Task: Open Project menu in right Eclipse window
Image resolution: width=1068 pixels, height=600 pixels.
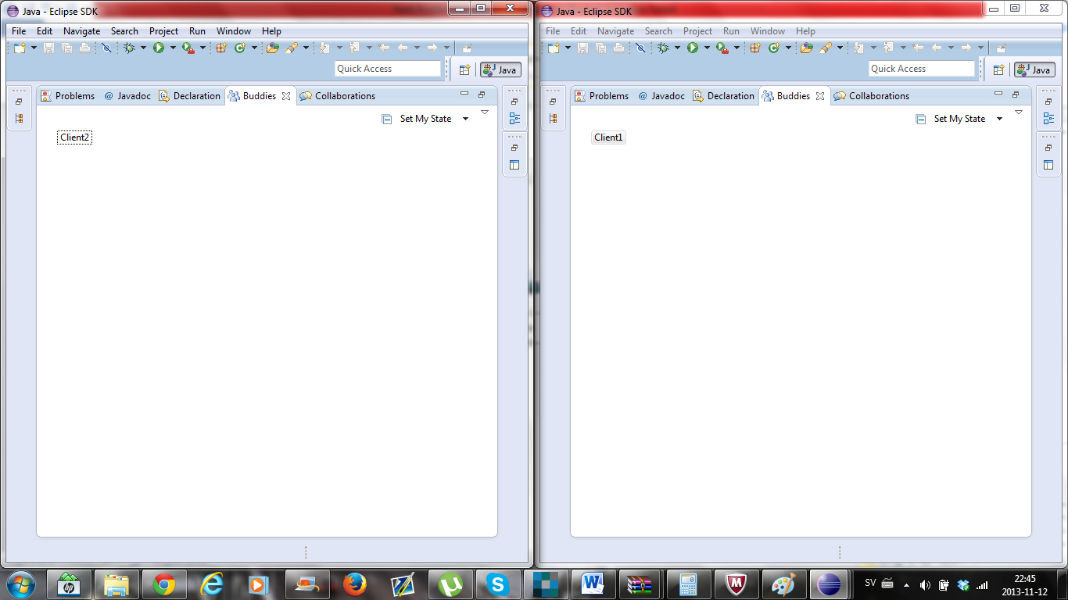Action: tap(697, 31)
